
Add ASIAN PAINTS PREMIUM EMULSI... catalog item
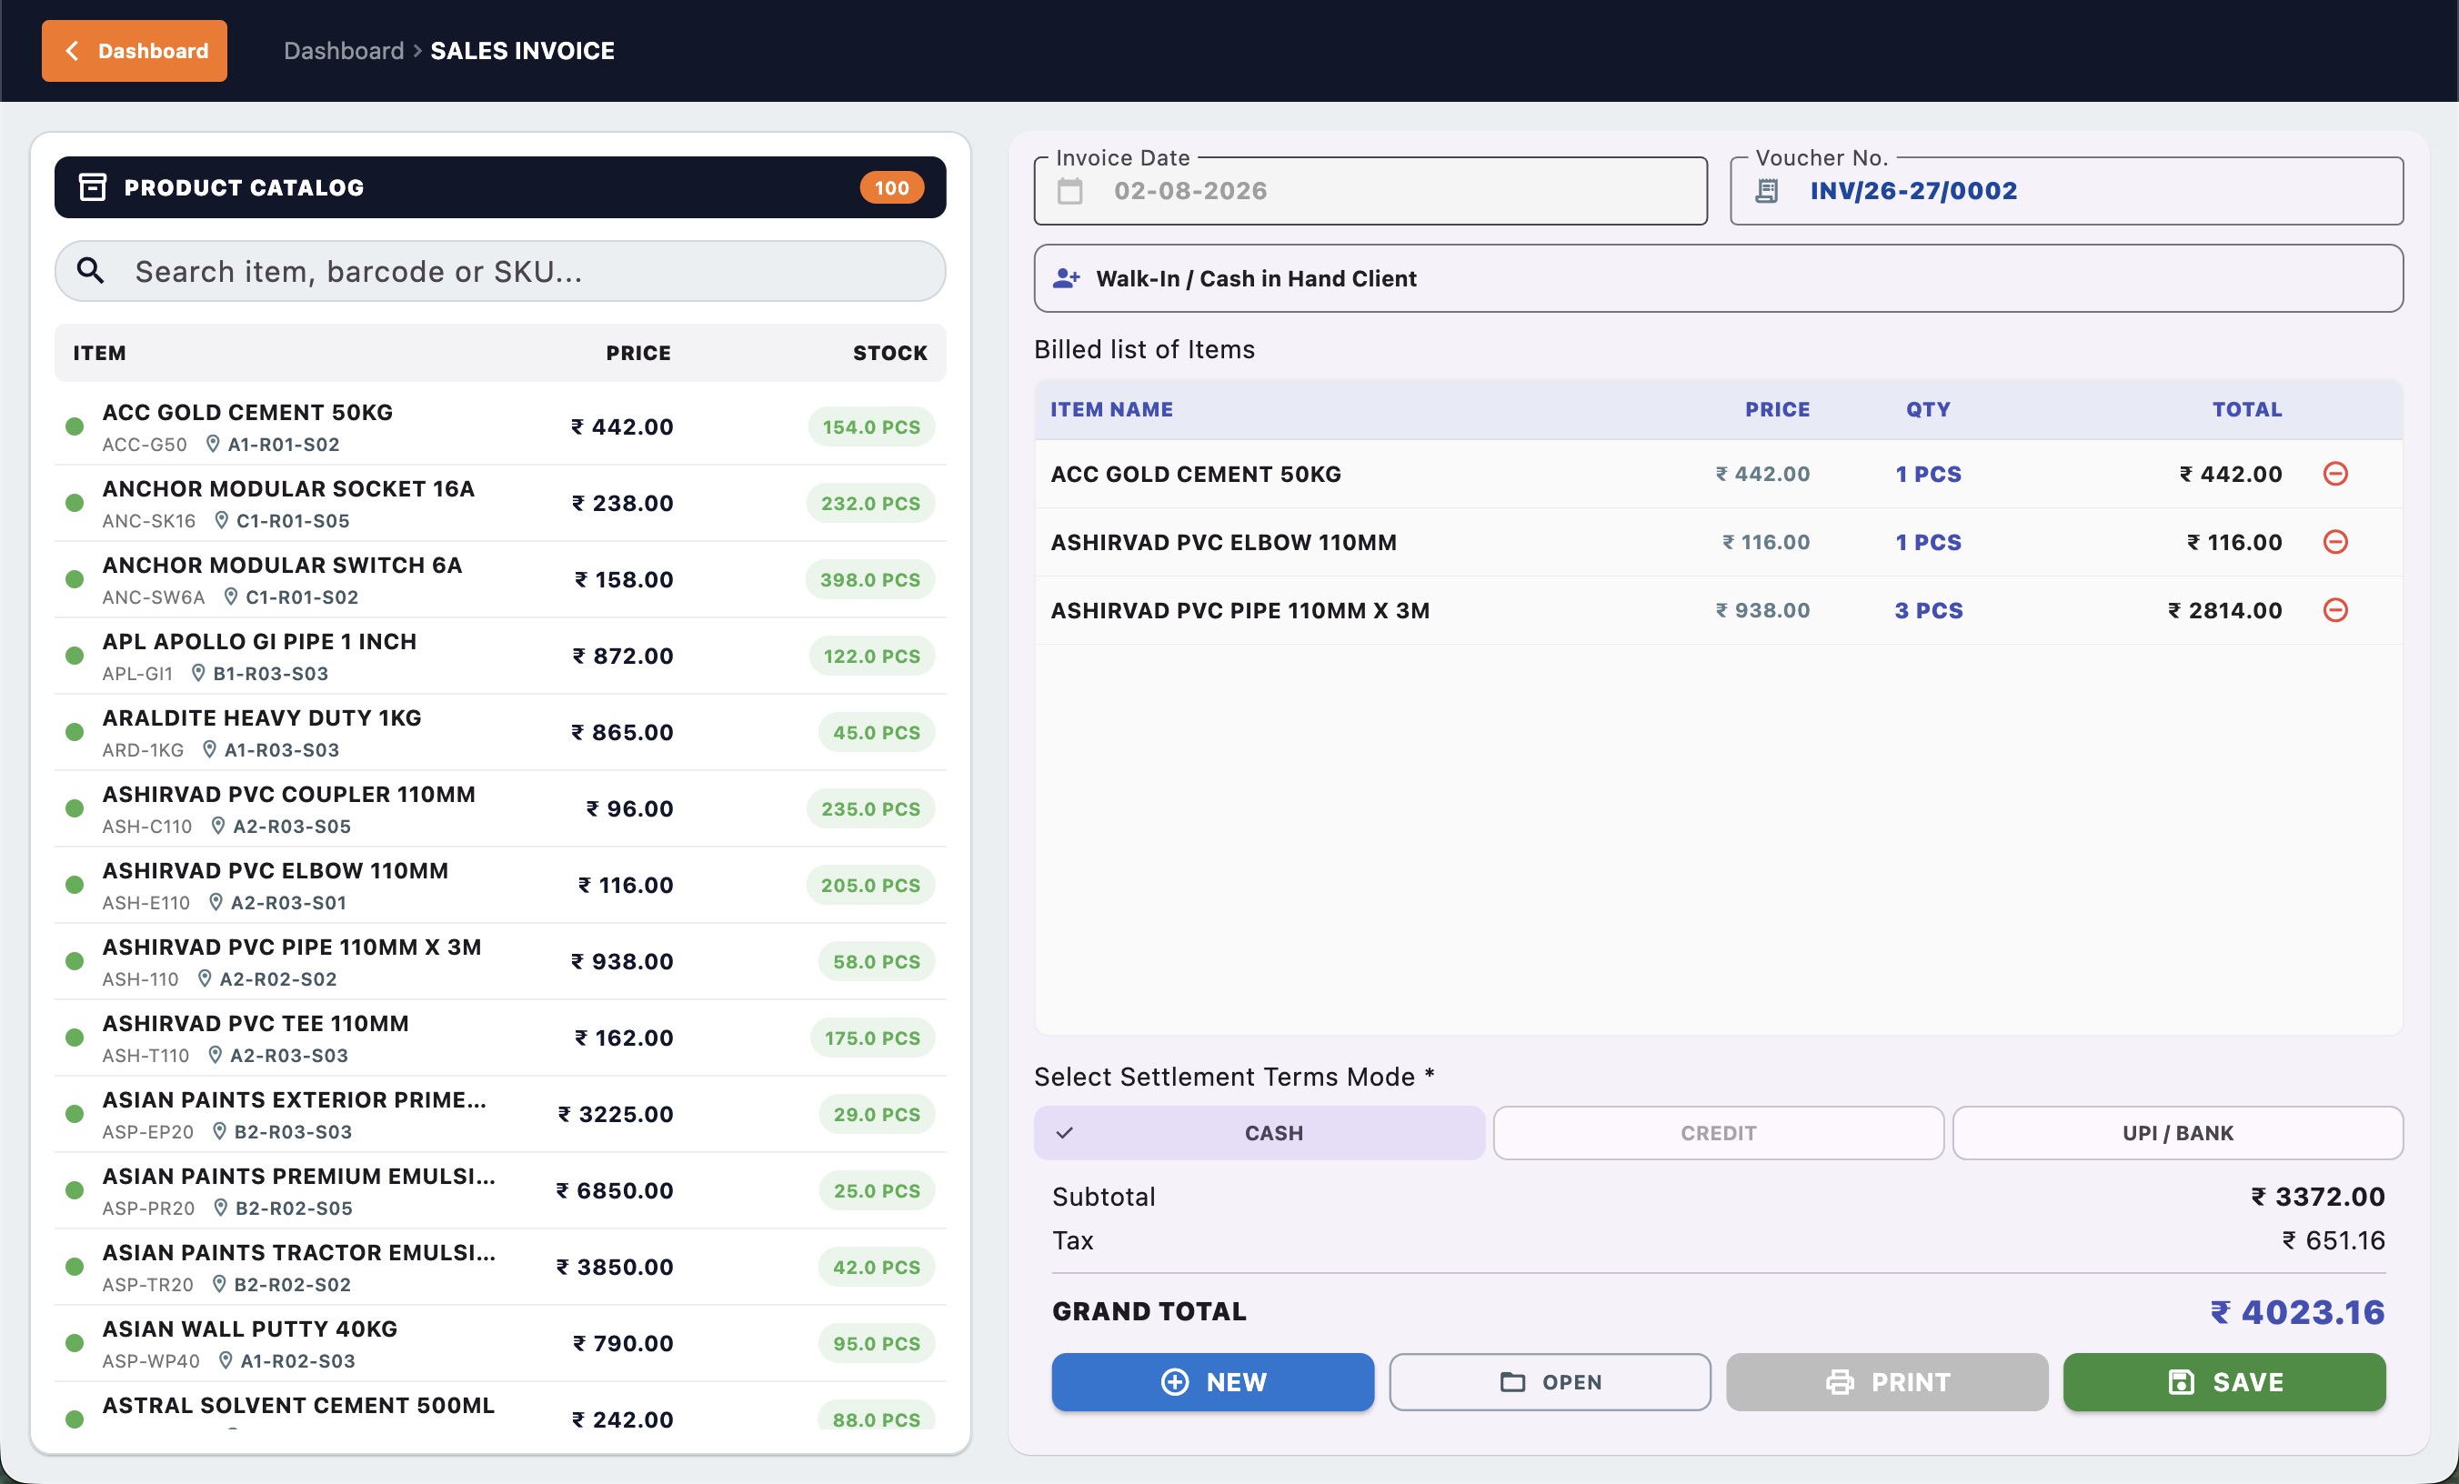pos(500,1190)
